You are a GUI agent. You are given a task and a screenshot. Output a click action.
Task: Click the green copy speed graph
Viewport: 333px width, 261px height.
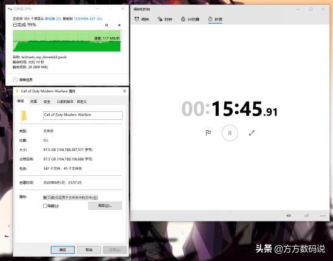click(67, 41)
